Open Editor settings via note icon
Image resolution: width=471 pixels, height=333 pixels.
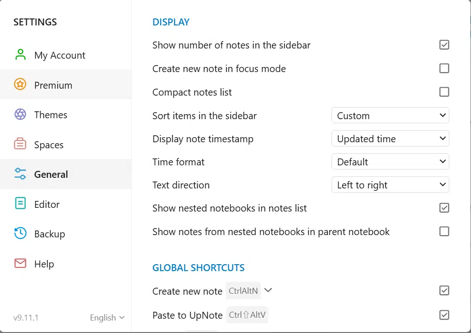20,204
